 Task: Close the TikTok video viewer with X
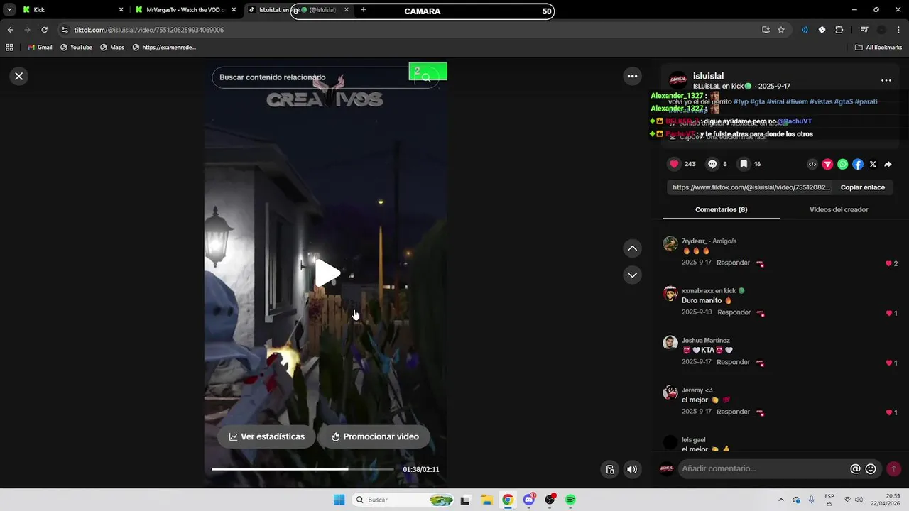pyautogui.click(x=19, y=76)
